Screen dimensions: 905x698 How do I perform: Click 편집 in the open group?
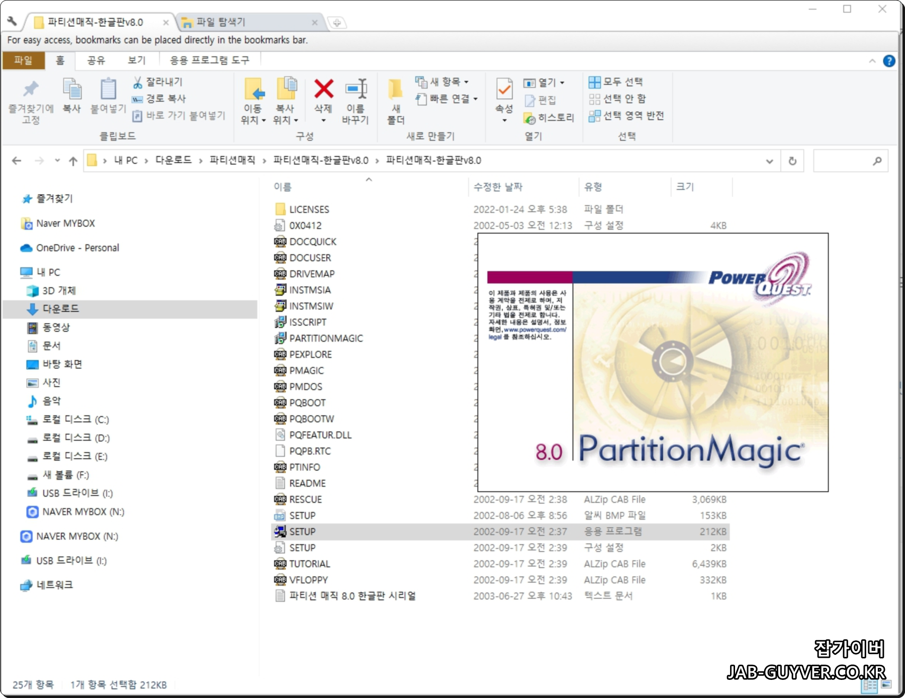540,100
